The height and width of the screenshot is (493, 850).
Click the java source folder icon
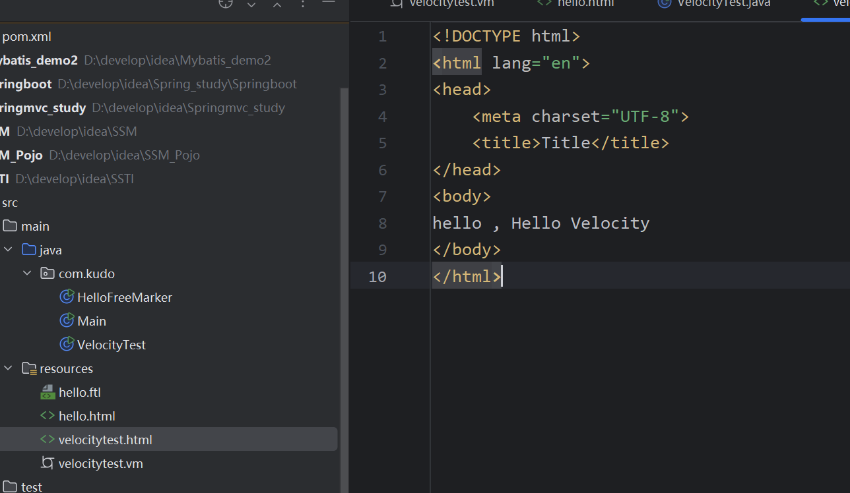(28, 250)
